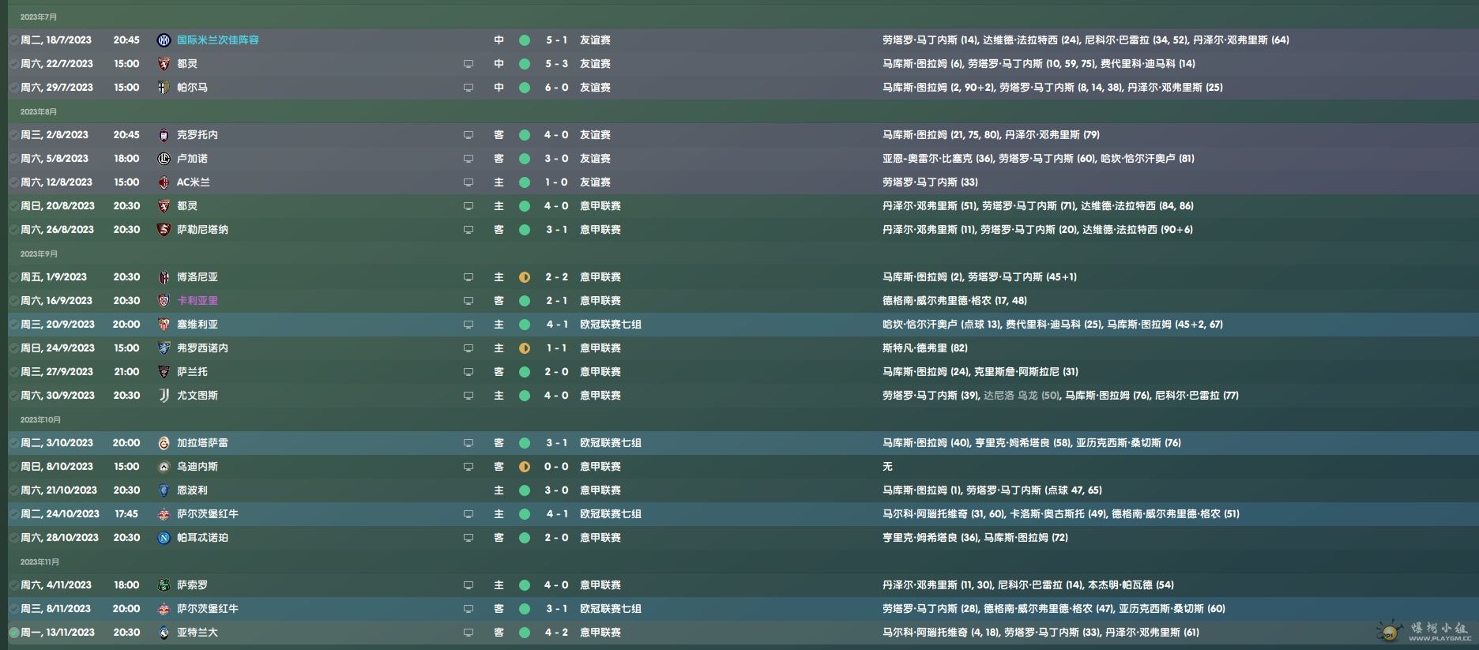
Task: Toggle the checkmark for the 18/7/2023 match
Action: point(13,40)
